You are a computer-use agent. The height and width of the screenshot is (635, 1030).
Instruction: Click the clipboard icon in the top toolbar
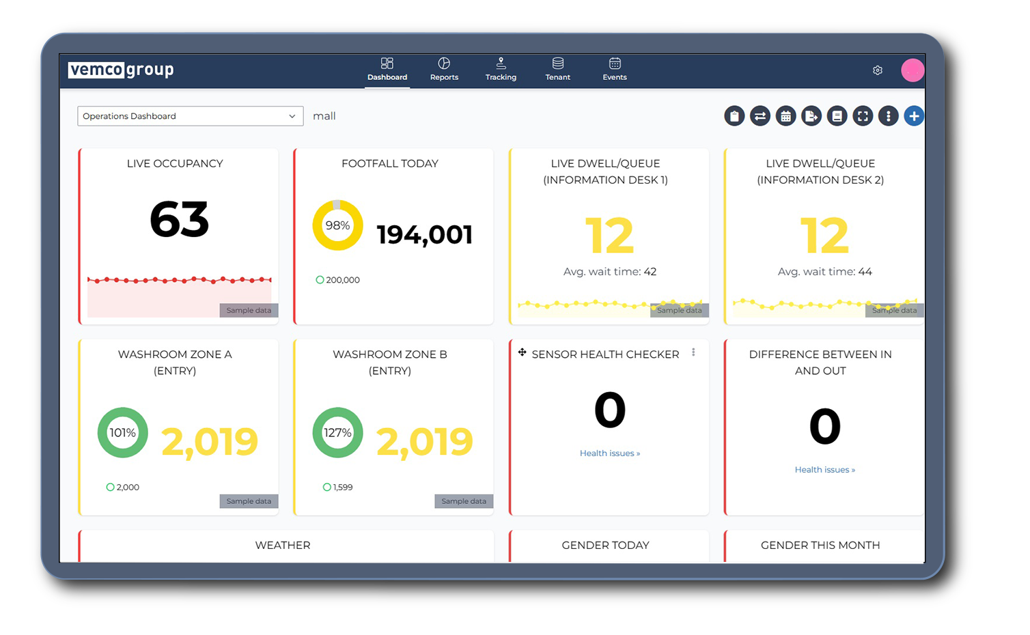[x=734, y=116]
